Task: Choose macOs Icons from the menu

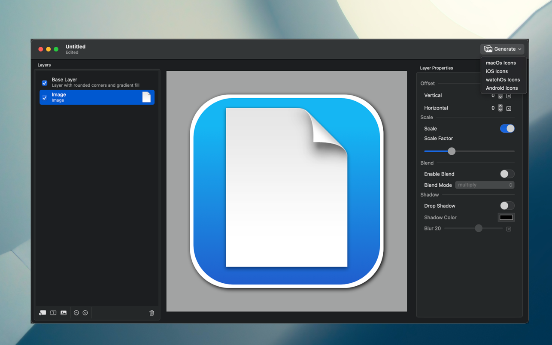Action: point(500,63)
